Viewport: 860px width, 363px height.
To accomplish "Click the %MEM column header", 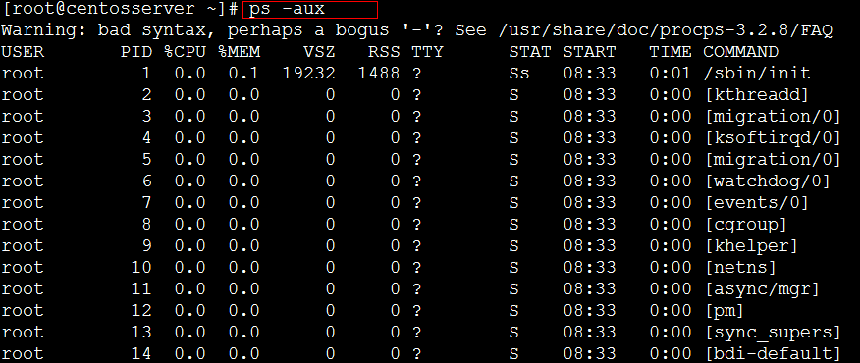I will click(x=239, y=52).
